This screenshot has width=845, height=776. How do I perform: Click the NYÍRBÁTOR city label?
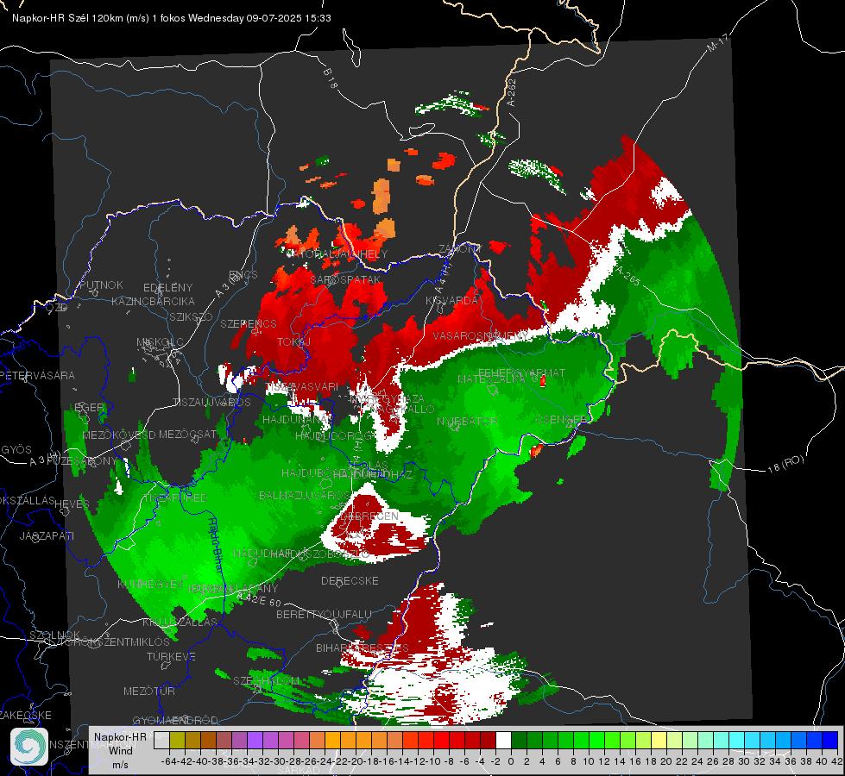pos(467,421)
